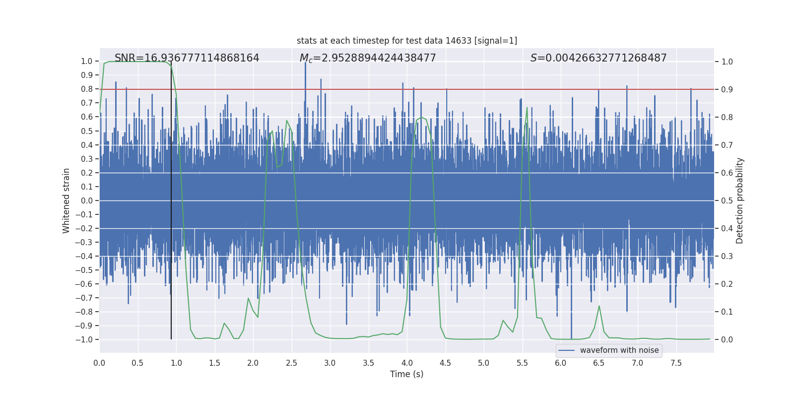This screenshot has width=794, height=397.
Task: Click the 1.0 tick on the Detection probability axis
Action: (727, 62)
